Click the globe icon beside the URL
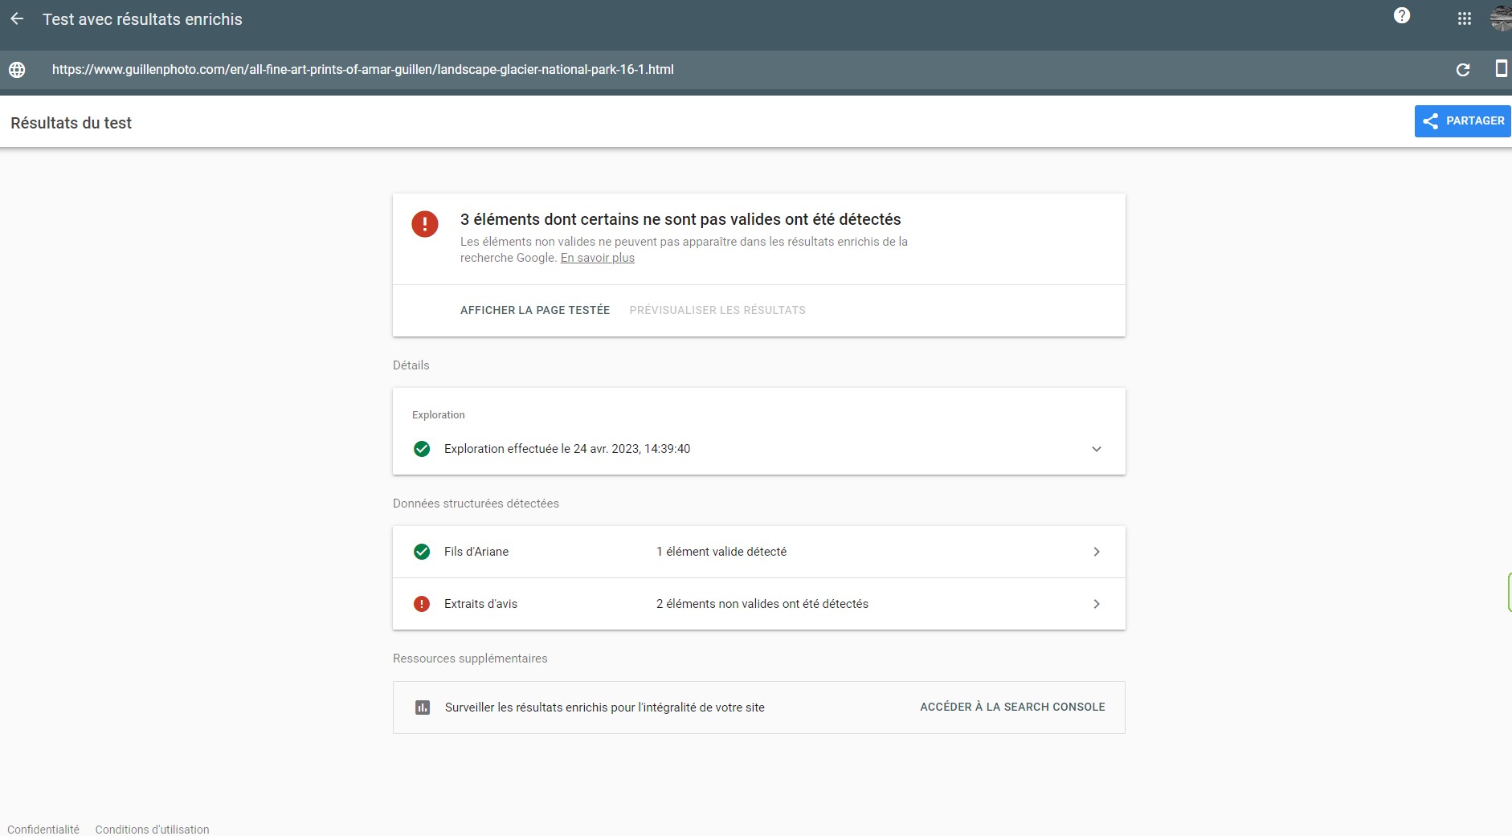This screenshot has height=836, width=1512. [x=17, y=70]
